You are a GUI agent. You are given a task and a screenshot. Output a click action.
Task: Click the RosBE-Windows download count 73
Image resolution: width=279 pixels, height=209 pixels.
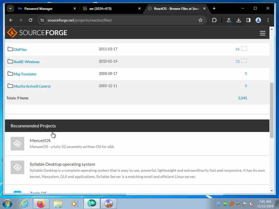tap(237, 62)
